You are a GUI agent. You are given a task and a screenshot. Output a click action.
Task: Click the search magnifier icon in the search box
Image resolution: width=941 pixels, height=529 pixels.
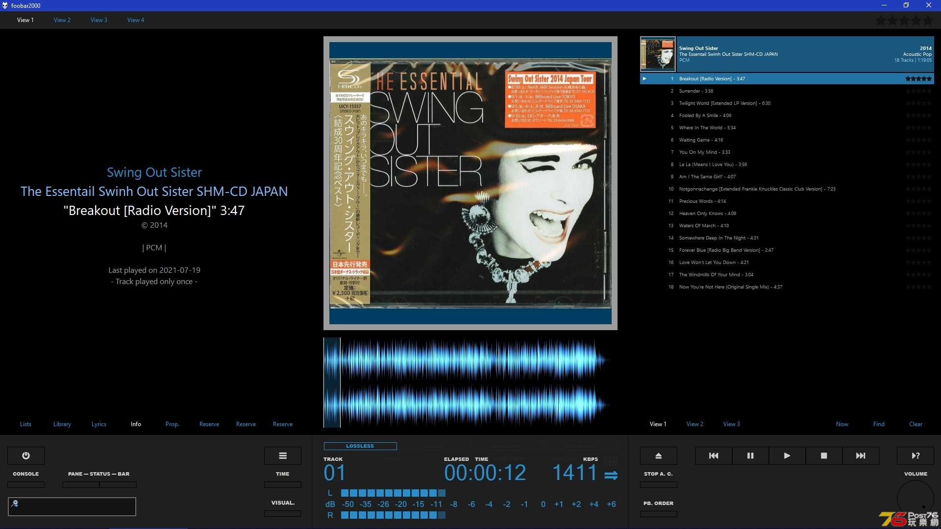coord(15,503)
